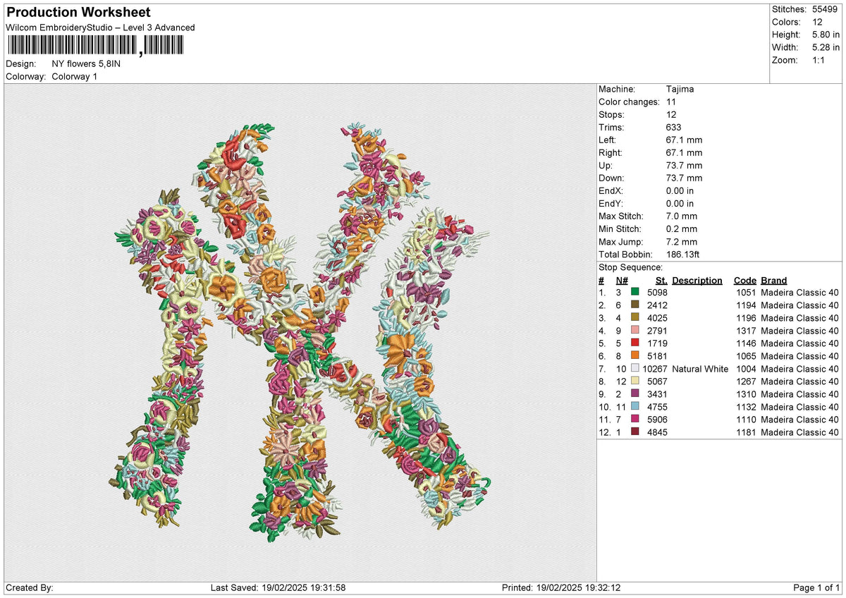Click the 'Stop Sequence:' label

pyautogui.click(x=630, y=267)
